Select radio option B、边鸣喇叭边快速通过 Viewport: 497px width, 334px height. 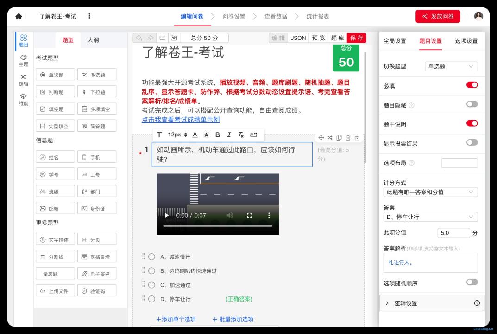[x=152, y=271]
